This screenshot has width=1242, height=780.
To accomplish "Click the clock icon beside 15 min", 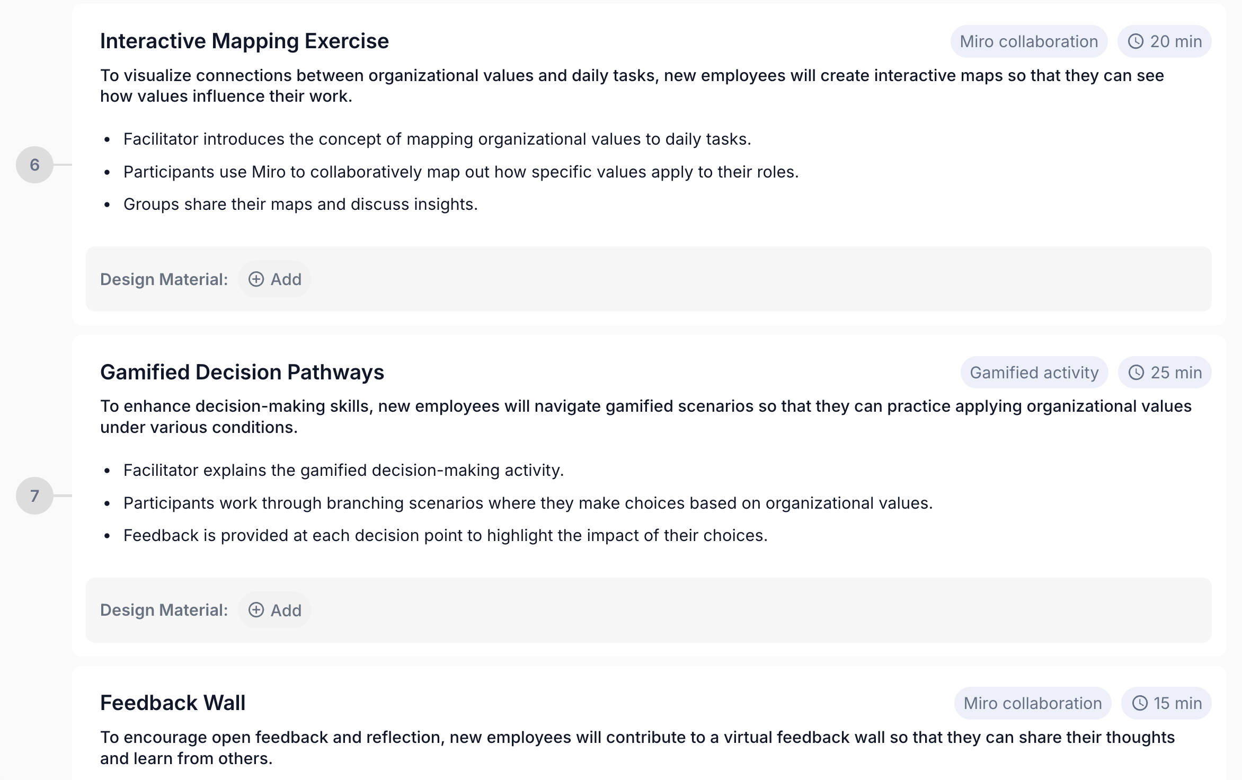I will click(1140, 703).
